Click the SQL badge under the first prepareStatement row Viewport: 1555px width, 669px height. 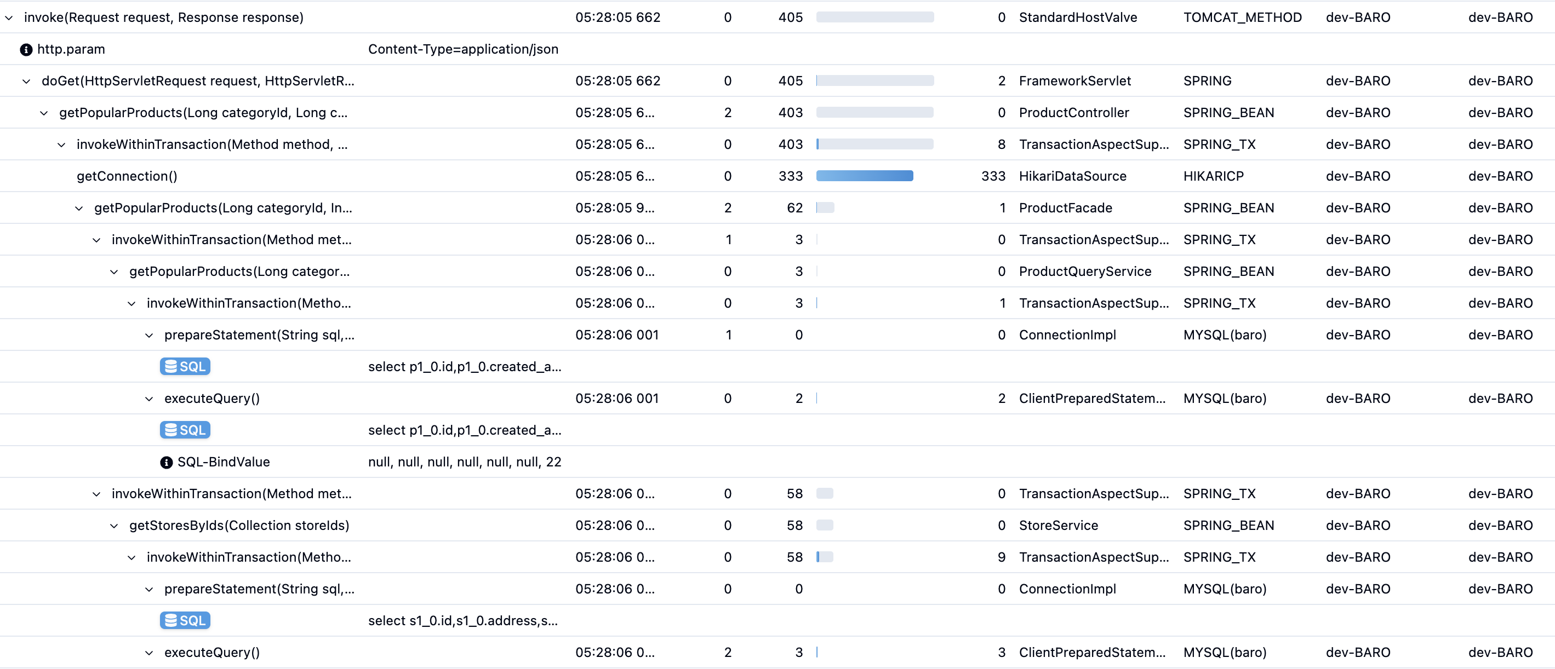(x=185, y=366)
